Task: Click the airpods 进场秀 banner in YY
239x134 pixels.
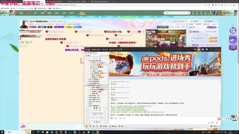Action: click(x=165, y=64)
